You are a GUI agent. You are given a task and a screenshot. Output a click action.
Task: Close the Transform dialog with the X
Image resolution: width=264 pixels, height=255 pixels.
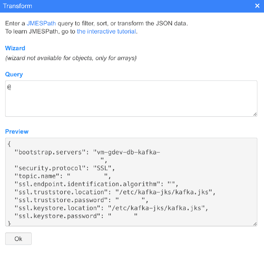[257, 6]
